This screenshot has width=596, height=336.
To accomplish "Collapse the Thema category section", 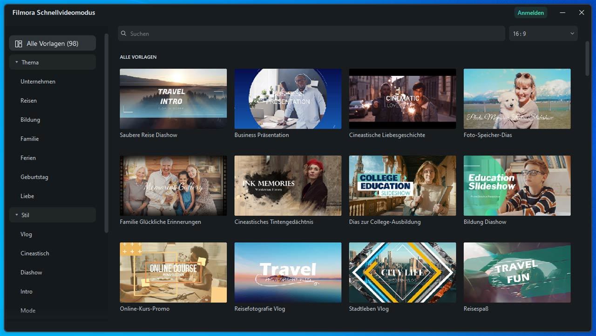I will [x=17, y=62].
